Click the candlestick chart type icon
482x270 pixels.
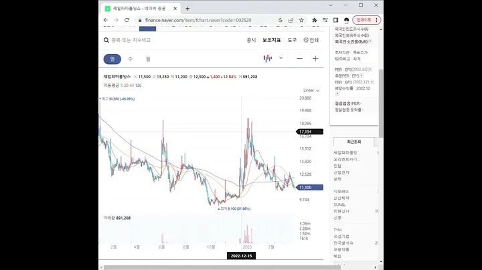[268, 58]
